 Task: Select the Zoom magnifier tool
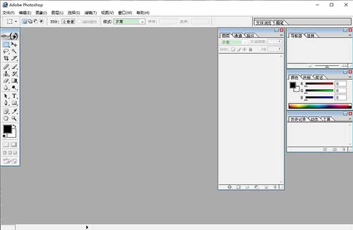click(14, 118)
